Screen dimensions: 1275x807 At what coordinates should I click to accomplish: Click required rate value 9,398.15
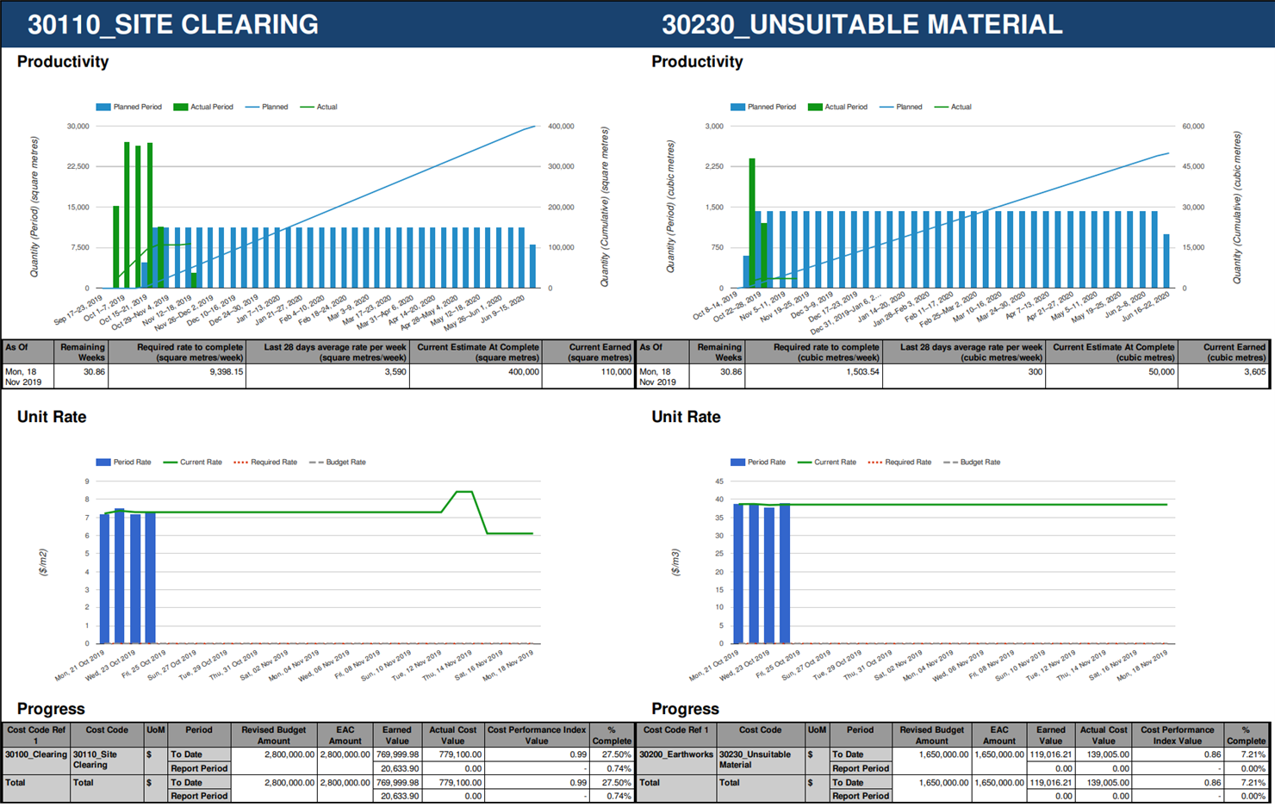(x=226, y=372)
